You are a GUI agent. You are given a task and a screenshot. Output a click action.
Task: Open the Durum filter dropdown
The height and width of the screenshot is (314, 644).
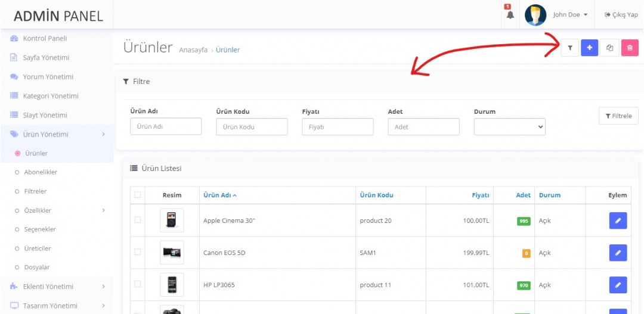tap(509, 126)
